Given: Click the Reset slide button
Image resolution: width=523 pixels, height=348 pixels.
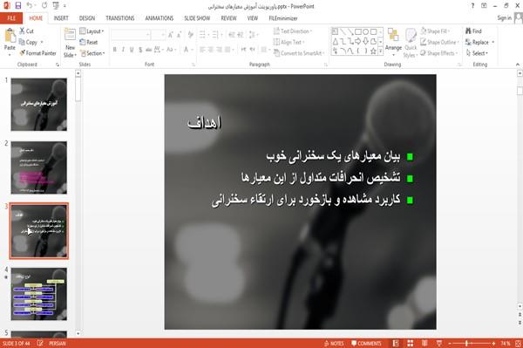Looking at the screenshot, I should [x=89, y=42].
